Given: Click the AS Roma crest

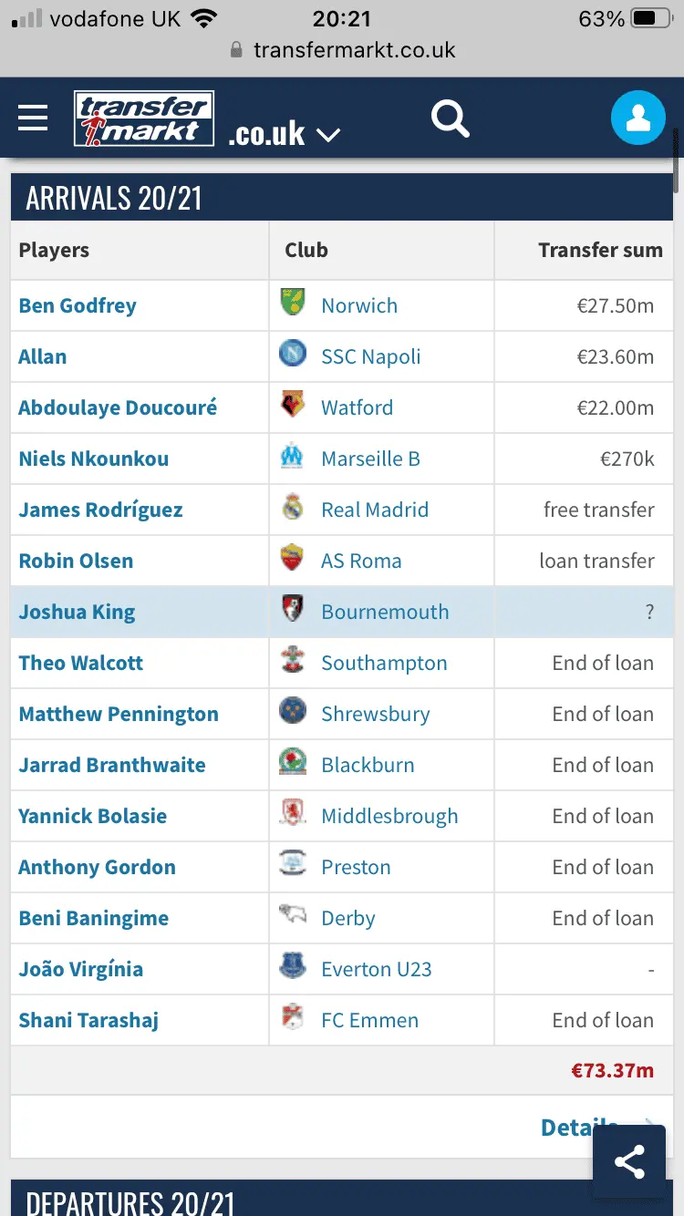Looking at the screenshot, I should [x=293, y=560].
